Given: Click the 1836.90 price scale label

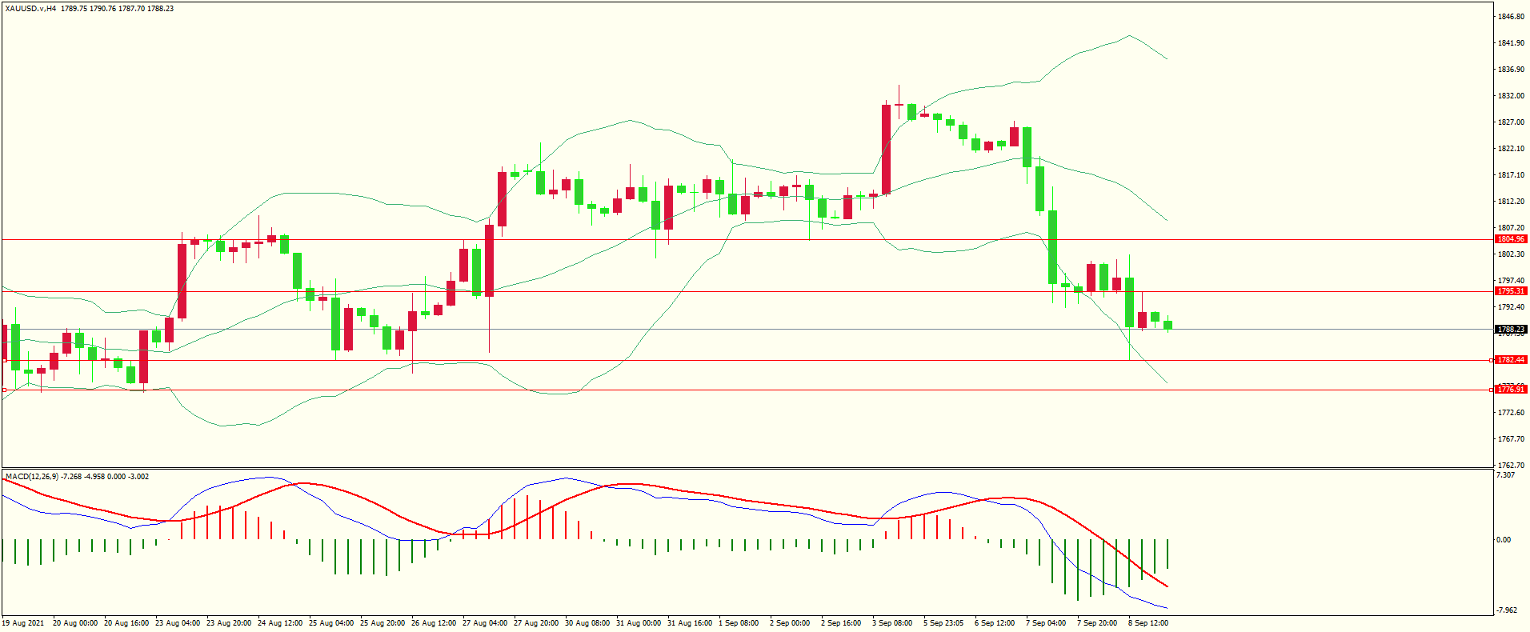Looking at the screenshot, I should click(1511, 70).
